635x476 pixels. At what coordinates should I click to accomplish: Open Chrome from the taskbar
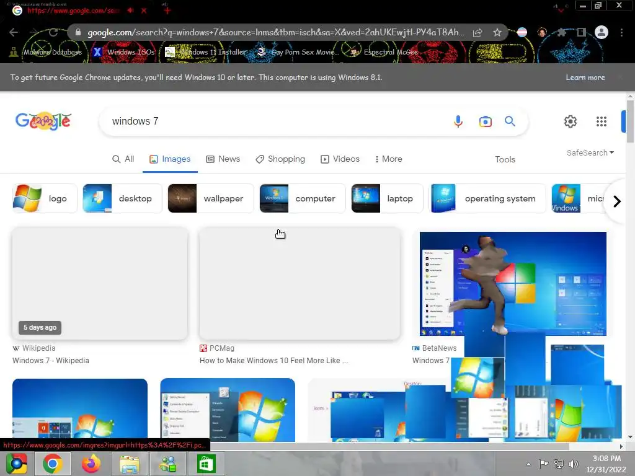[53, 464]
